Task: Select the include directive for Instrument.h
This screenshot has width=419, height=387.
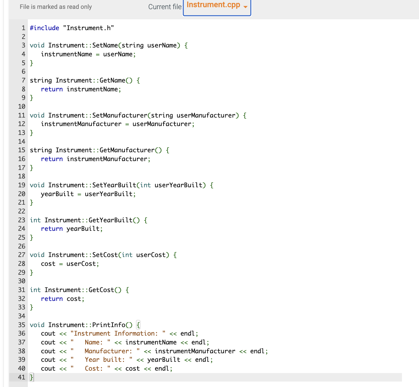Action: (71, 28)
